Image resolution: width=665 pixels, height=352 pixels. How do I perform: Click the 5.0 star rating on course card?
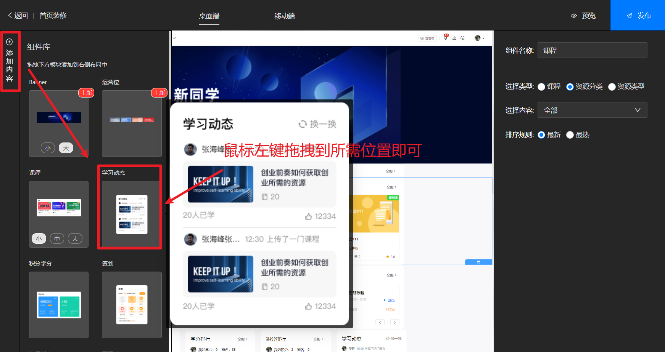click(391, 257)
